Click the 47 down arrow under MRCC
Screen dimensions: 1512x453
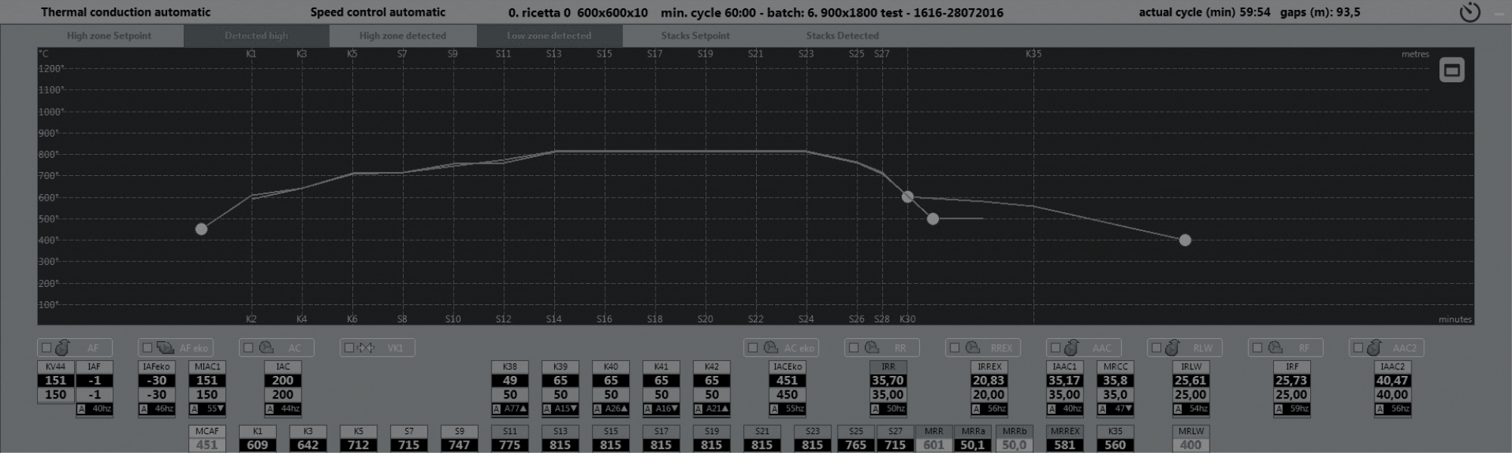tap(1128, 408)
